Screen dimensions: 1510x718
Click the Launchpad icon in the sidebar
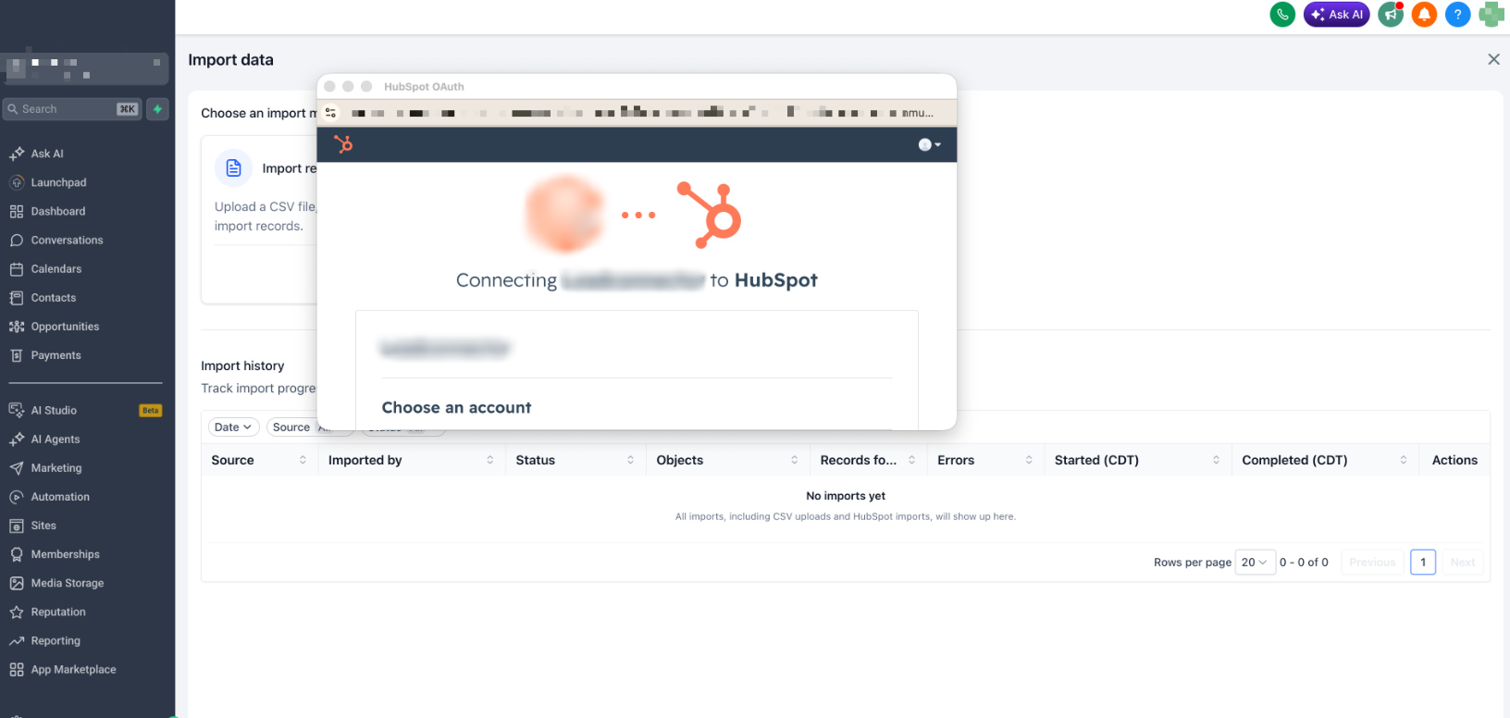point(17,182)
